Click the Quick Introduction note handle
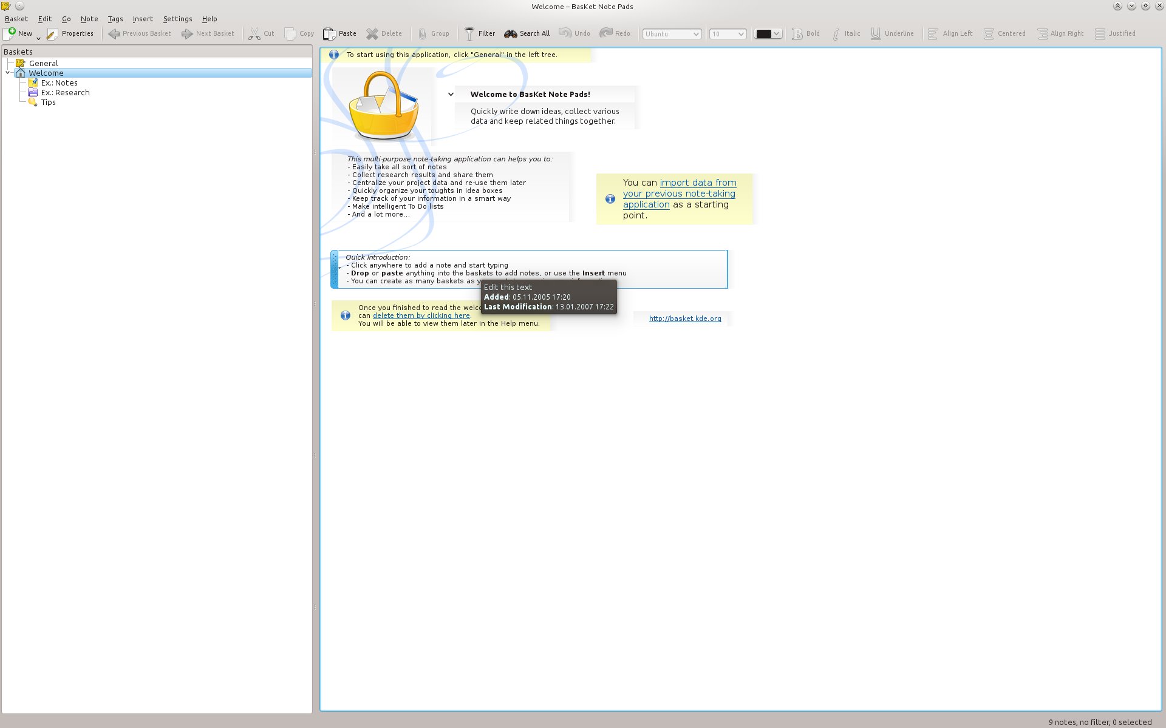The height and width of the screenshot is (728, 1166). coord(334,269)
